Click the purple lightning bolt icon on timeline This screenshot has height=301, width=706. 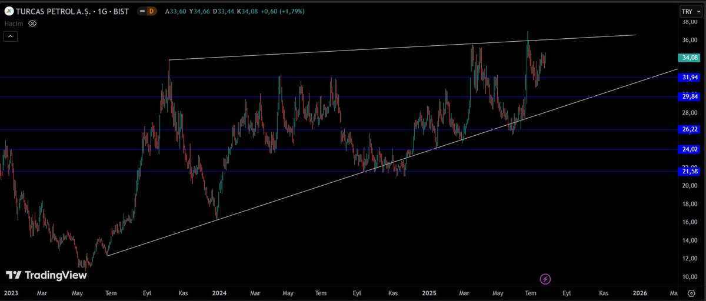[x=545, y=278]
